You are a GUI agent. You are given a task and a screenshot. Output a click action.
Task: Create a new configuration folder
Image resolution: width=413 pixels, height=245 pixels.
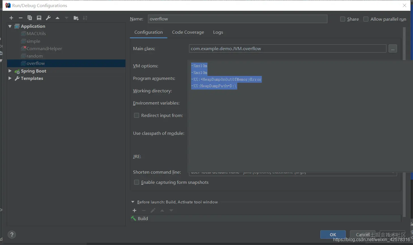(76, 18)
